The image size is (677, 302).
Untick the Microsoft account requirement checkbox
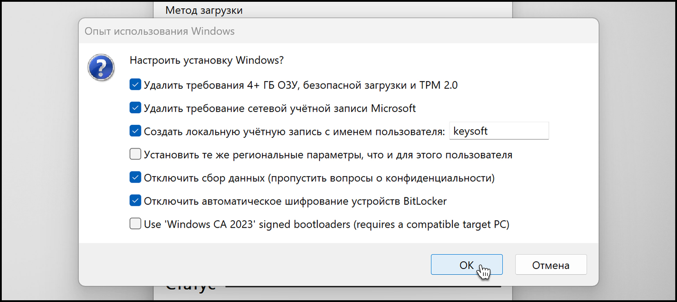[x=135, y=108]
